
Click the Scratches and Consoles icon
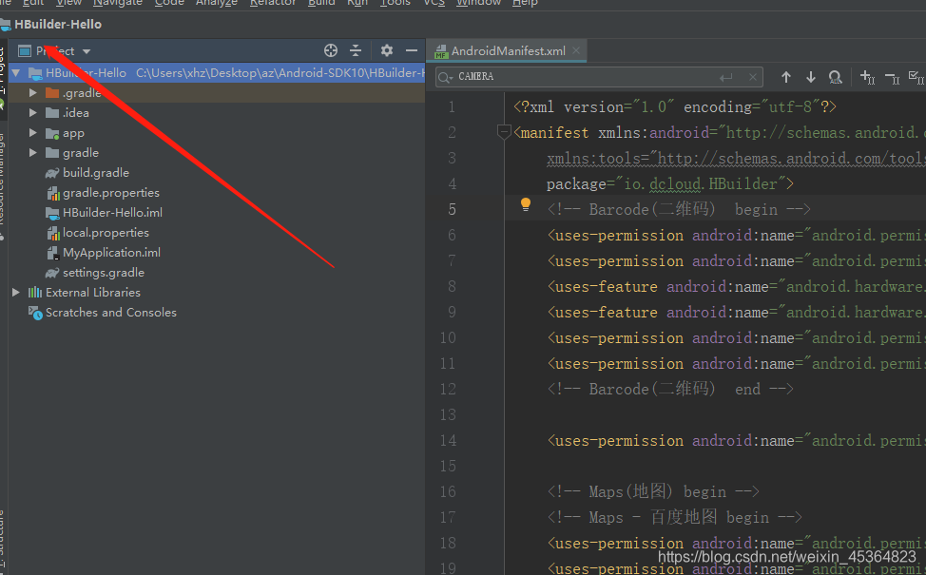[x=35, y=313]
